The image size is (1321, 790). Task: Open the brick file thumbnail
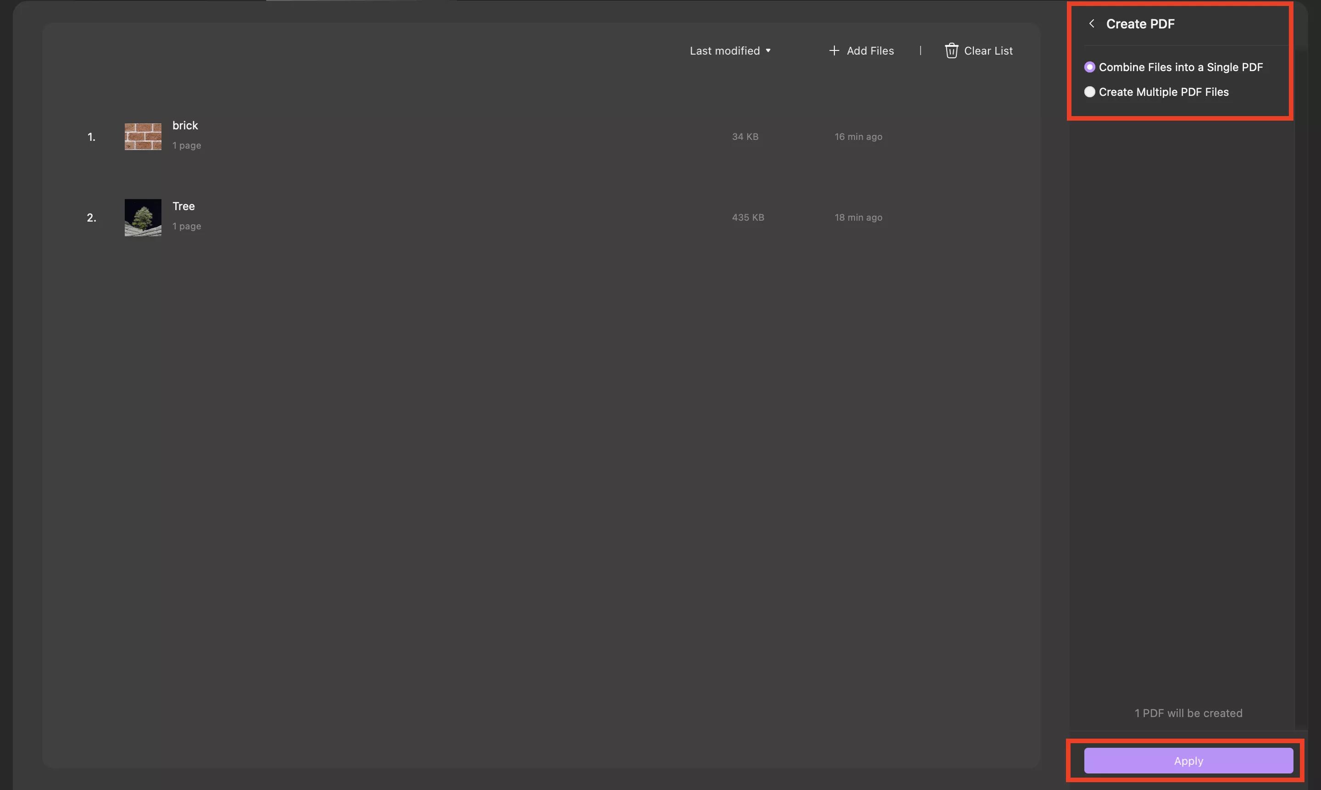click(x=143, y=137)
